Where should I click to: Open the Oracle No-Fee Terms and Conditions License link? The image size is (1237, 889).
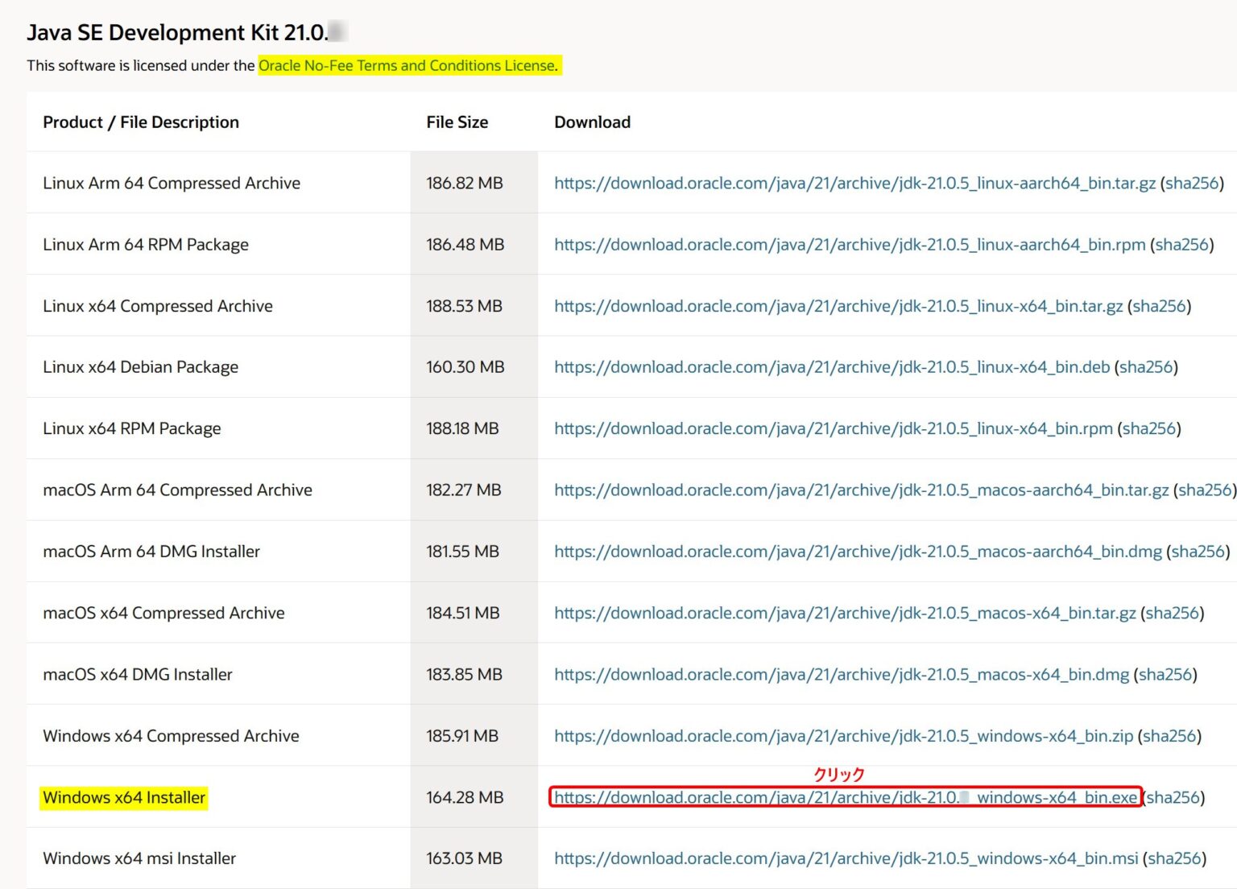(408, 65)
